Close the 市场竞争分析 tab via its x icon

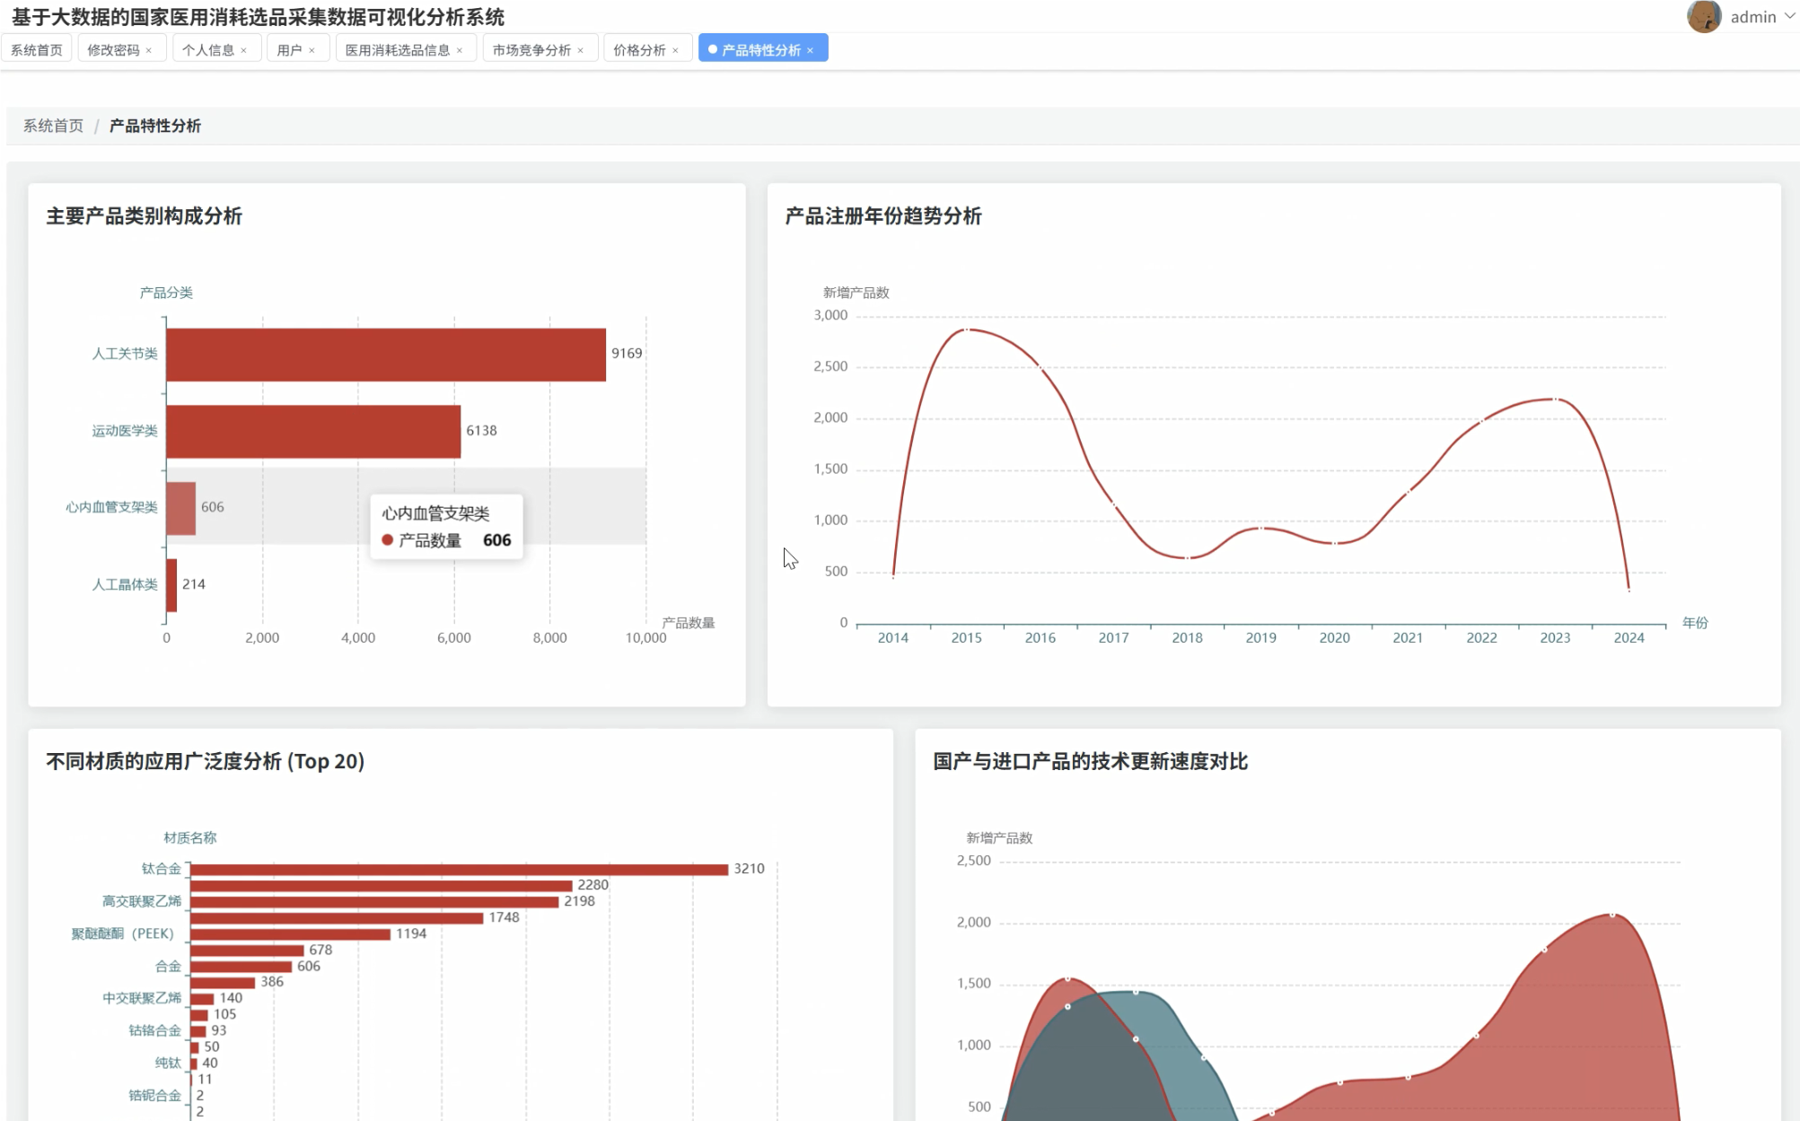pos(581,50)
